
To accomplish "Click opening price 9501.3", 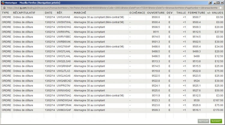I will [156, 42].
